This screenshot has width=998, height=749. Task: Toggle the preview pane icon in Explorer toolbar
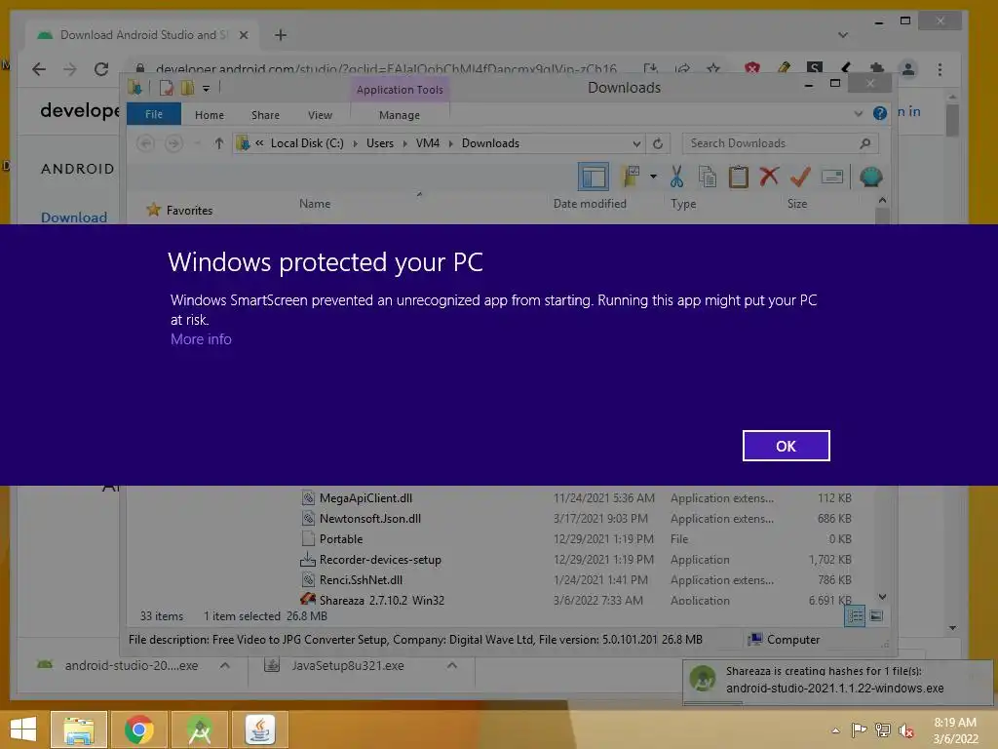[x=594, y=177]
